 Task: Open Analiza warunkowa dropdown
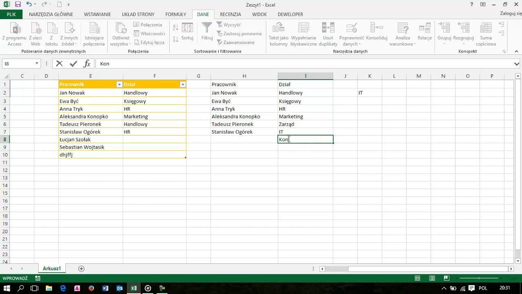pyautogui.click(x=403, y=34)
